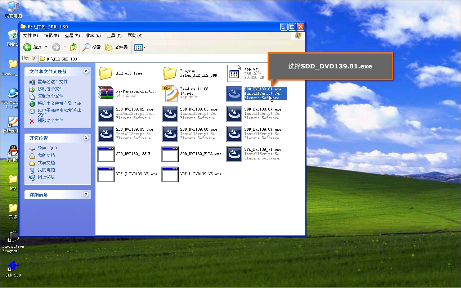The height and width of the screenshot is (288, 461).
Task: Open 我的文档 in Other Places
Action: [46, 156]
